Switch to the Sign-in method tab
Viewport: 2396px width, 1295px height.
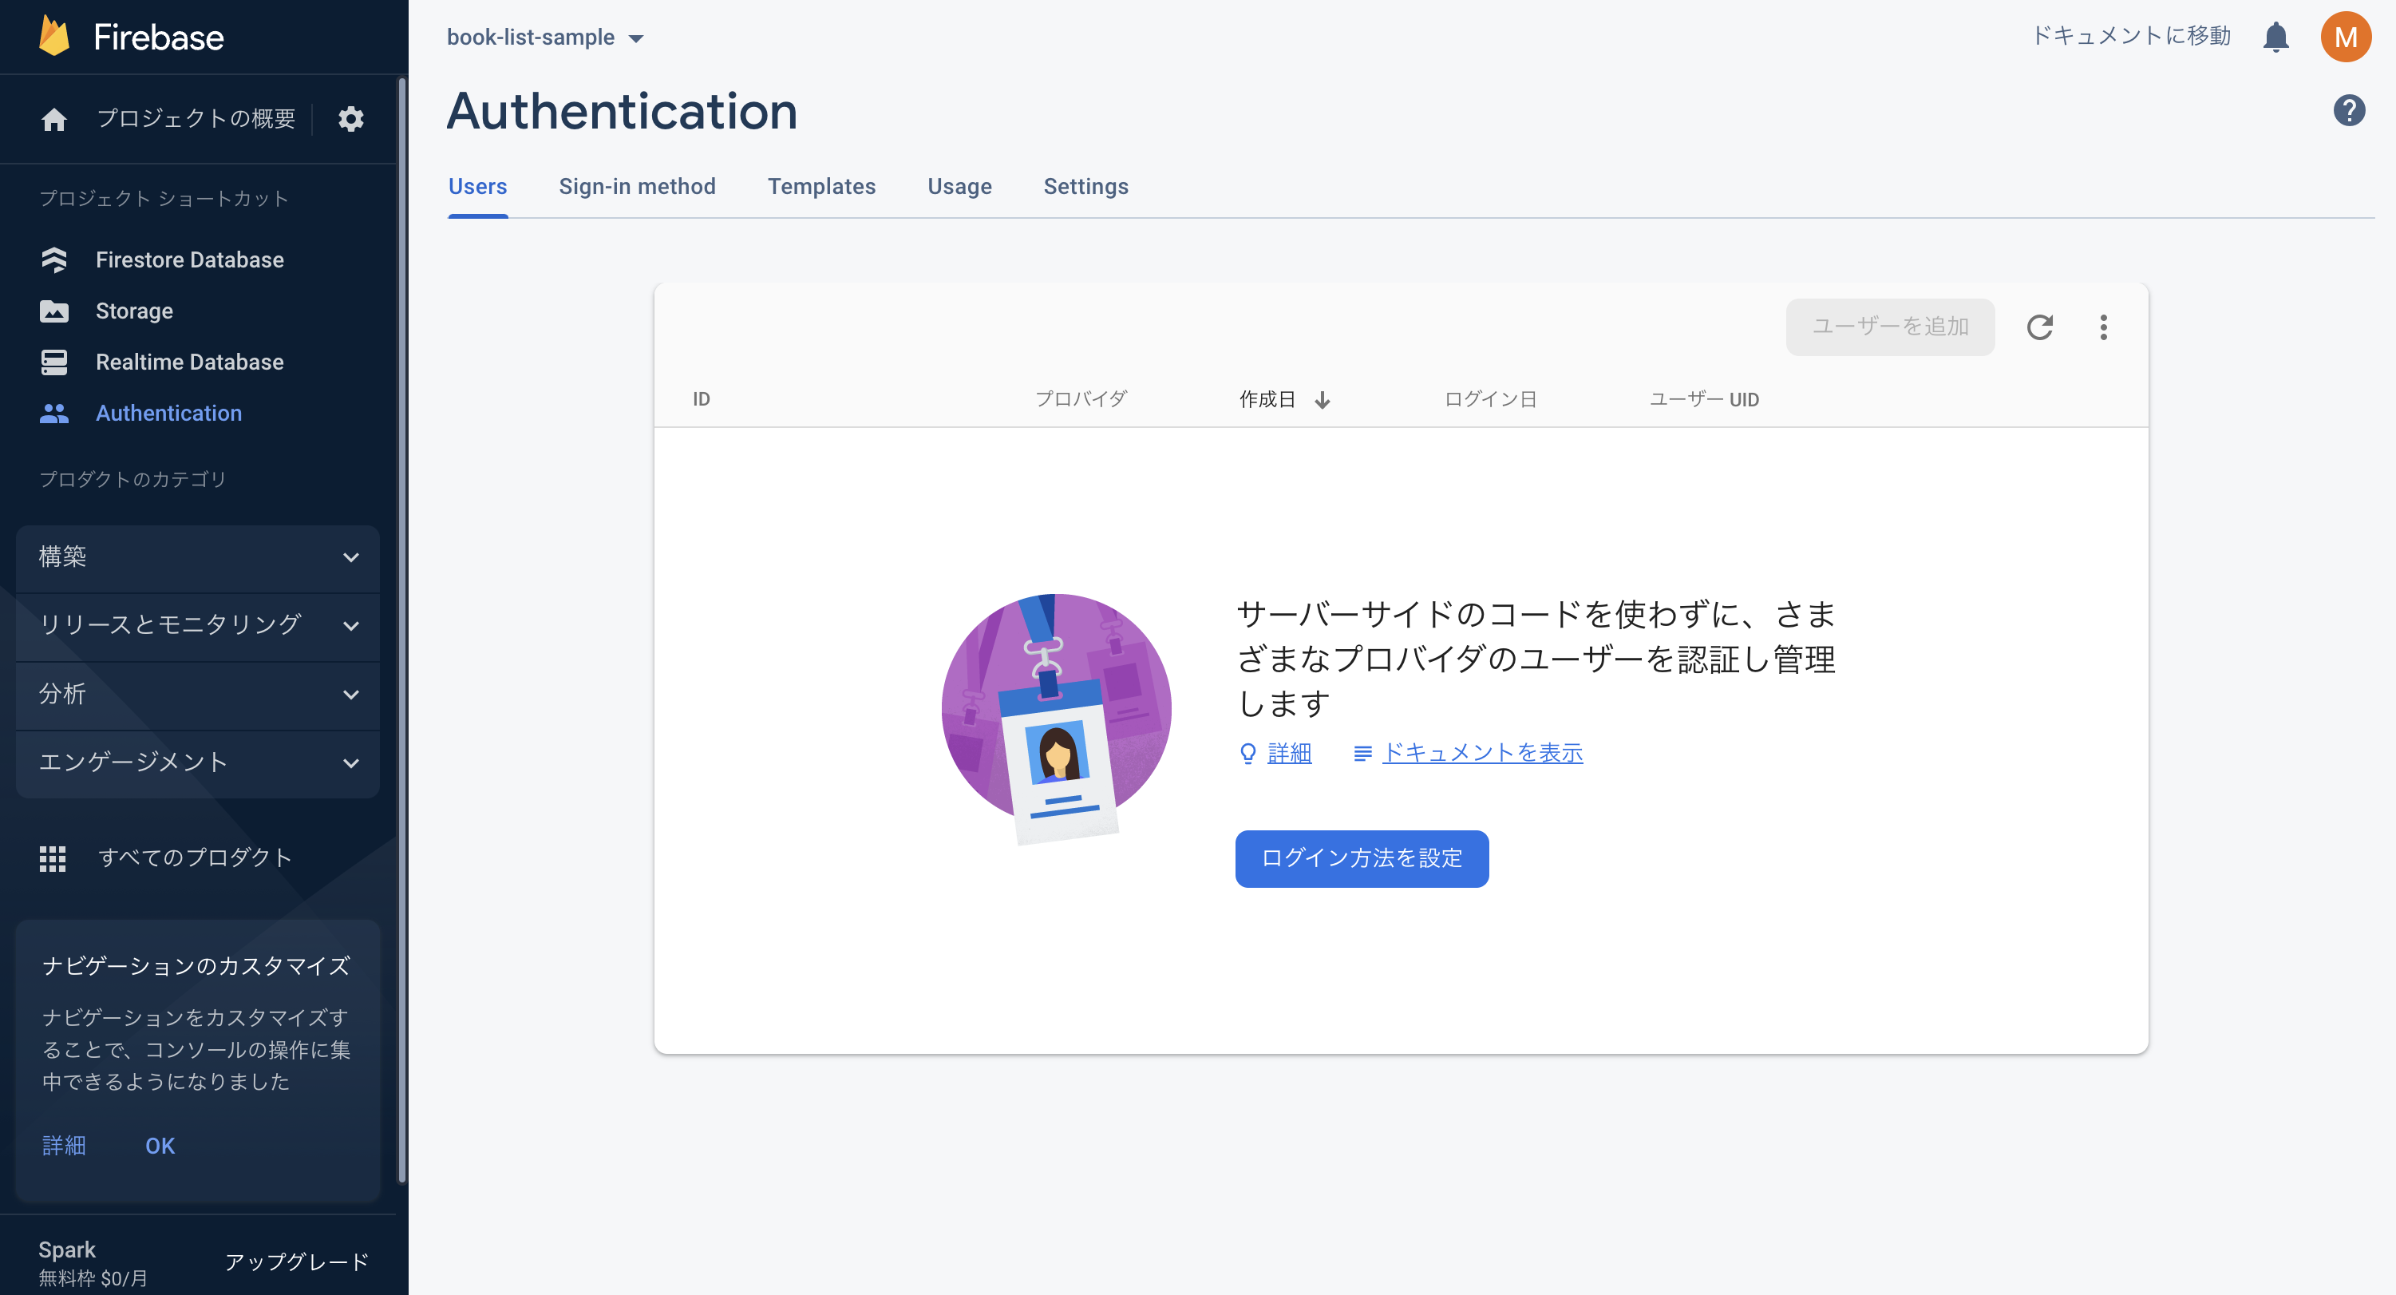[637, 186]
